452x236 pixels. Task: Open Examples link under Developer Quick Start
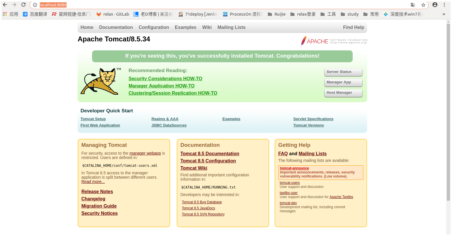coord(231,119)
